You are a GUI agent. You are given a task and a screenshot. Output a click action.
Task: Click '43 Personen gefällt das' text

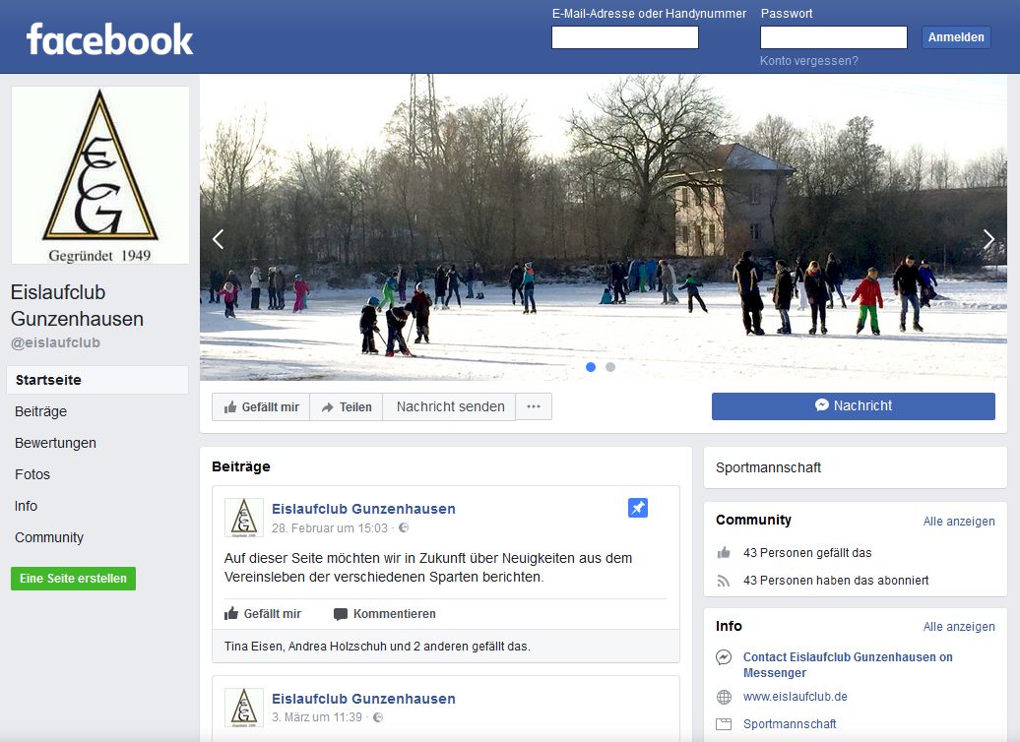pyautogui.click(x=807, y=553)
